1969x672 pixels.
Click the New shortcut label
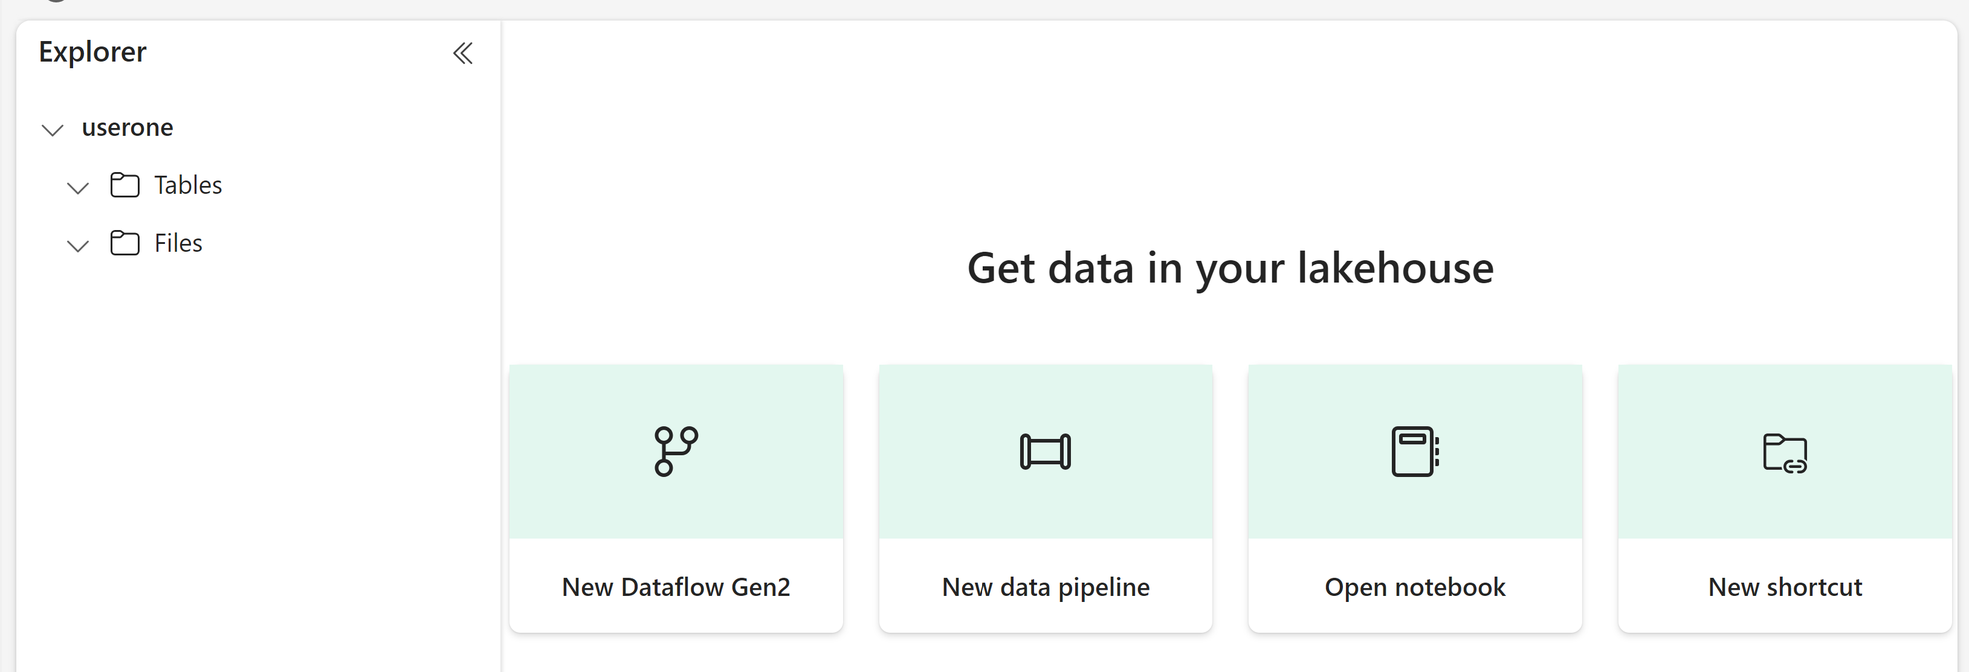[x=1784, y=586]
